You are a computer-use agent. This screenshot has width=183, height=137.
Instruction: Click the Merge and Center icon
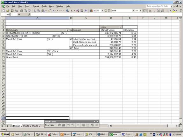(145, 11)
